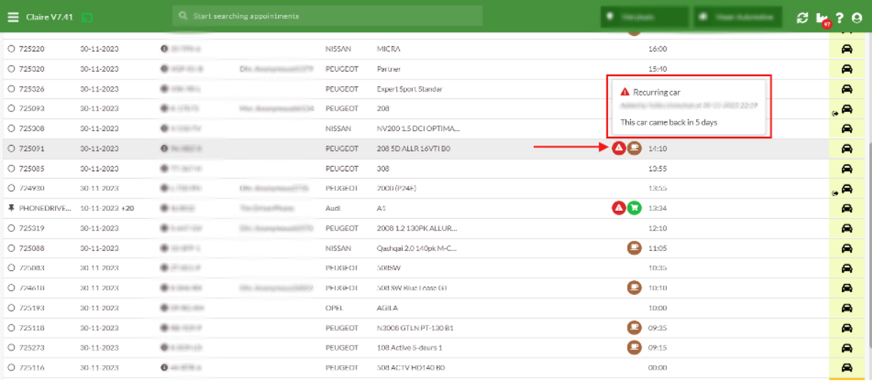Click the Expert Sport Standar model
Screen dimensions: 872x385
click(x=410, y=89)
